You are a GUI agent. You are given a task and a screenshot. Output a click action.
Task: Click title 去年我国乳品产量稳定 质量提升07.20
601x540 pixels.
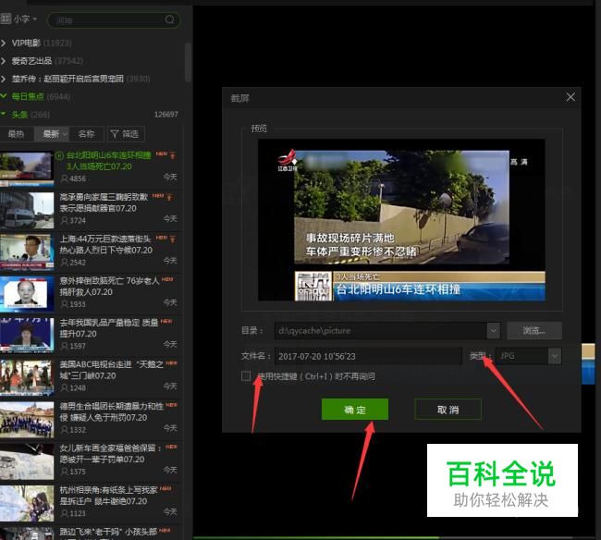(109, 328)
